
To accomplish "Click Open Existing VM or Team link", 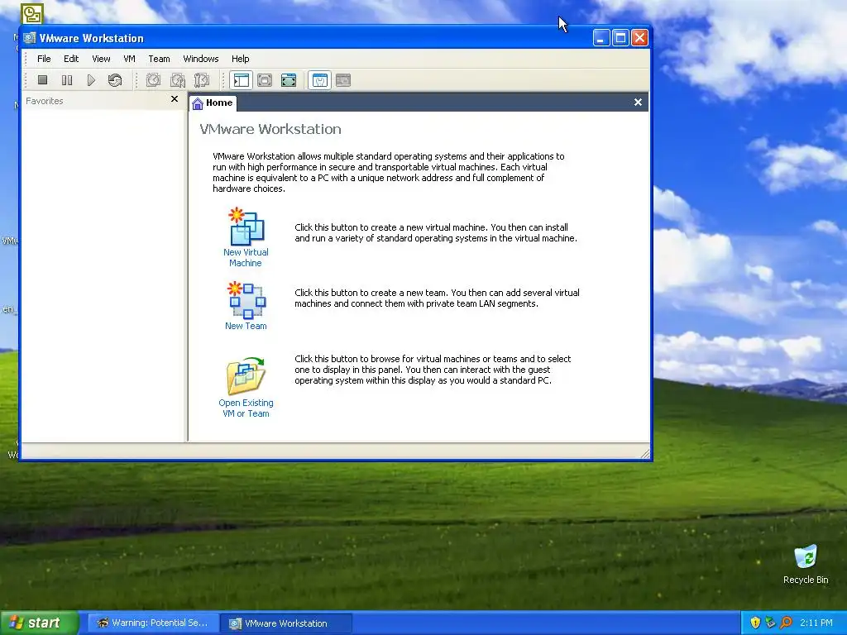I will [x=246, y=408].
